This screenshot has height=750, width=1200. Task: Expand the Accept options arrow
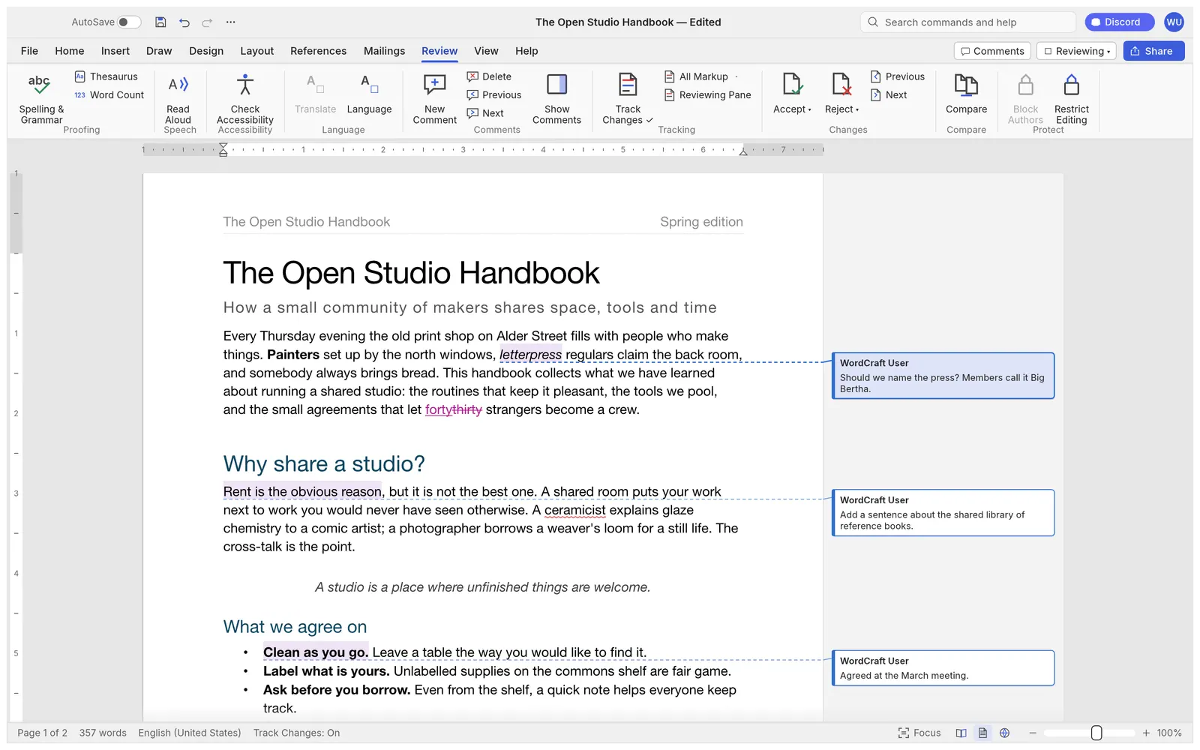pos(810,110)
